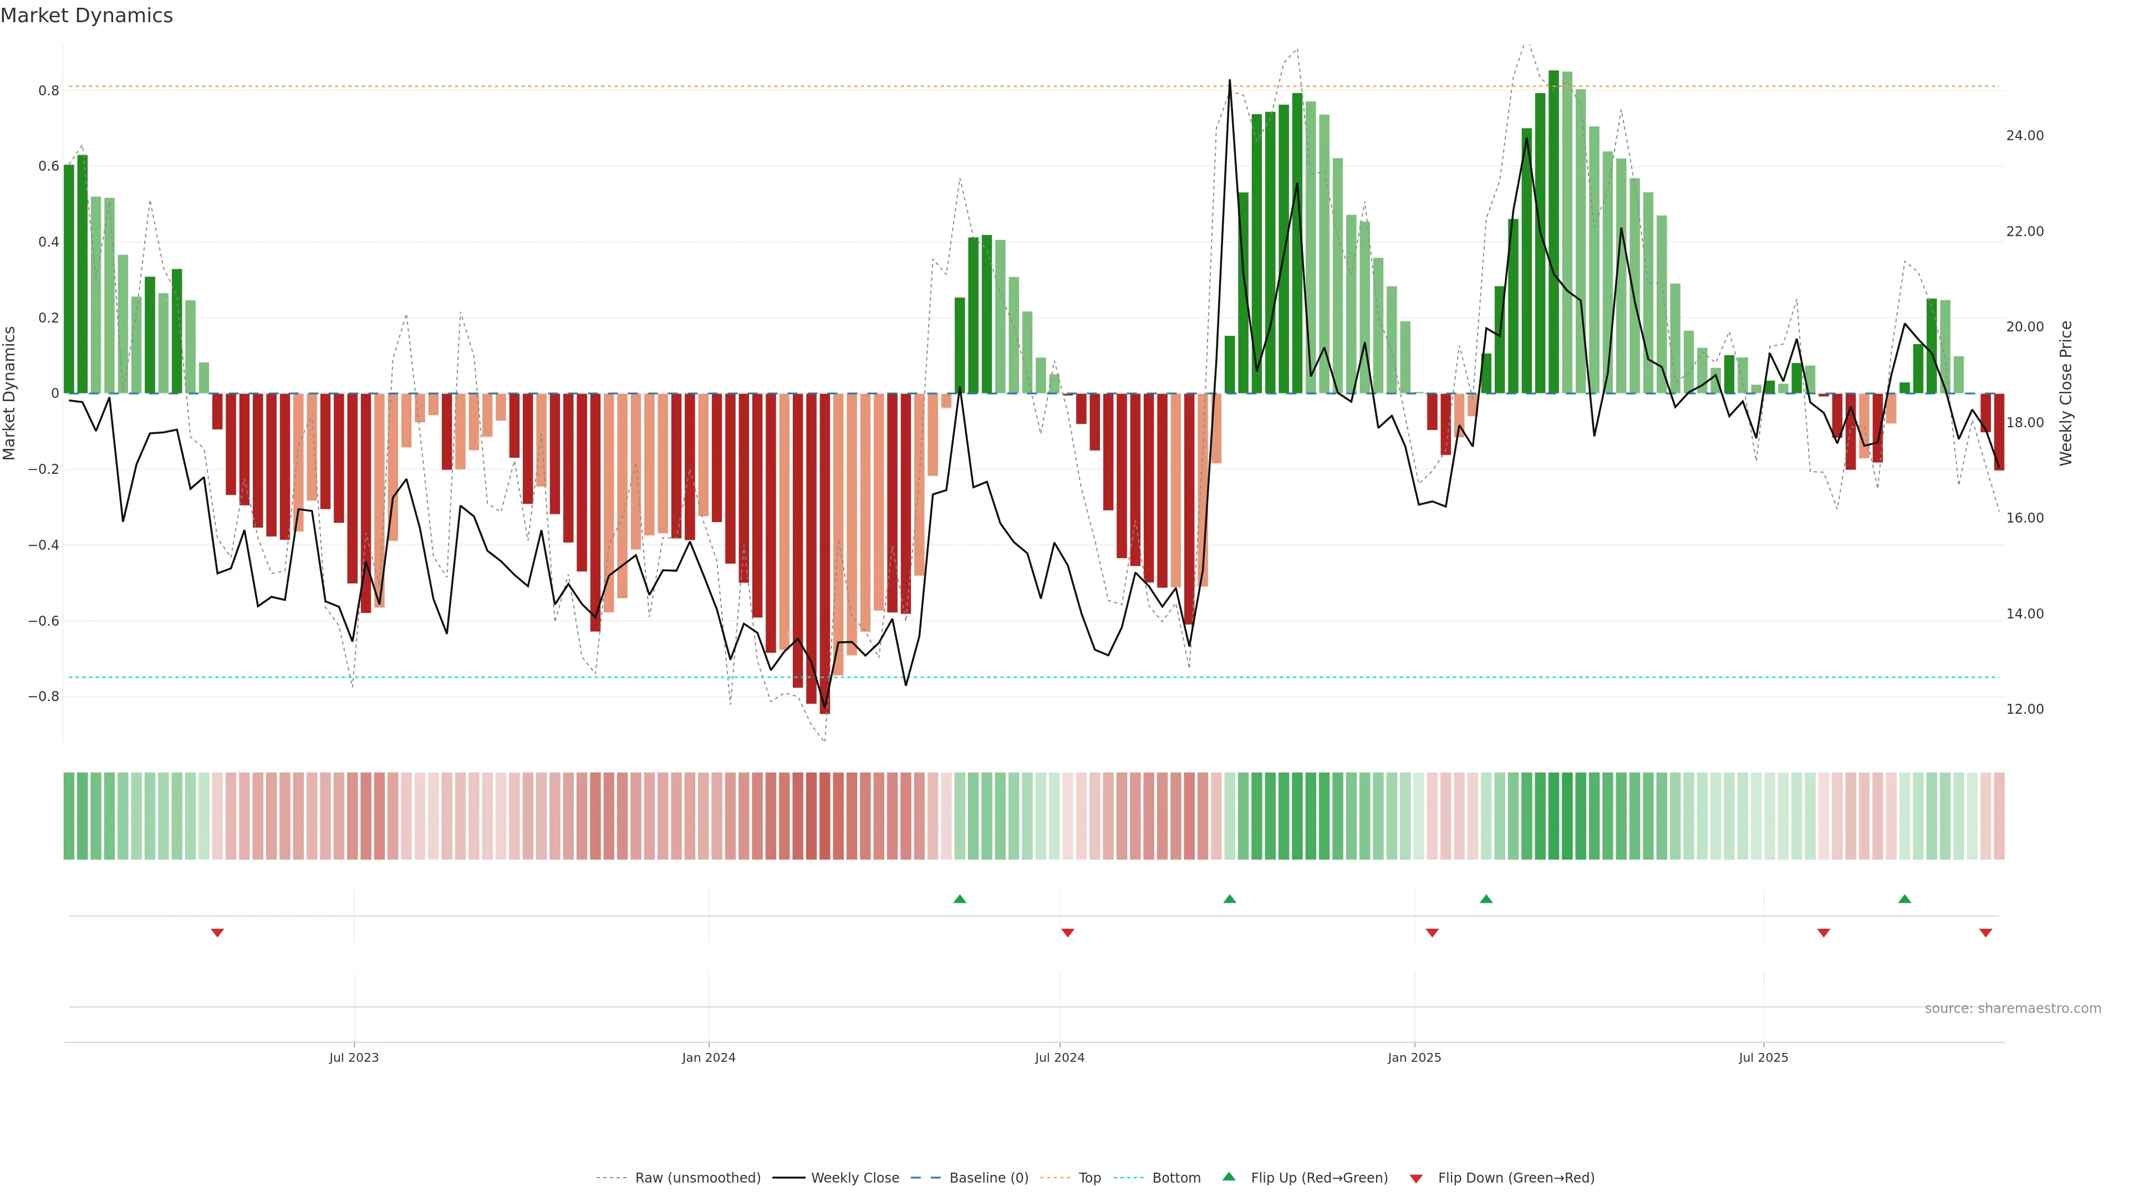Click the Market Dynamics chart title
The width and height of the screenshot is (2129, 1197).
pyautogui.click(x=87, y=16)
